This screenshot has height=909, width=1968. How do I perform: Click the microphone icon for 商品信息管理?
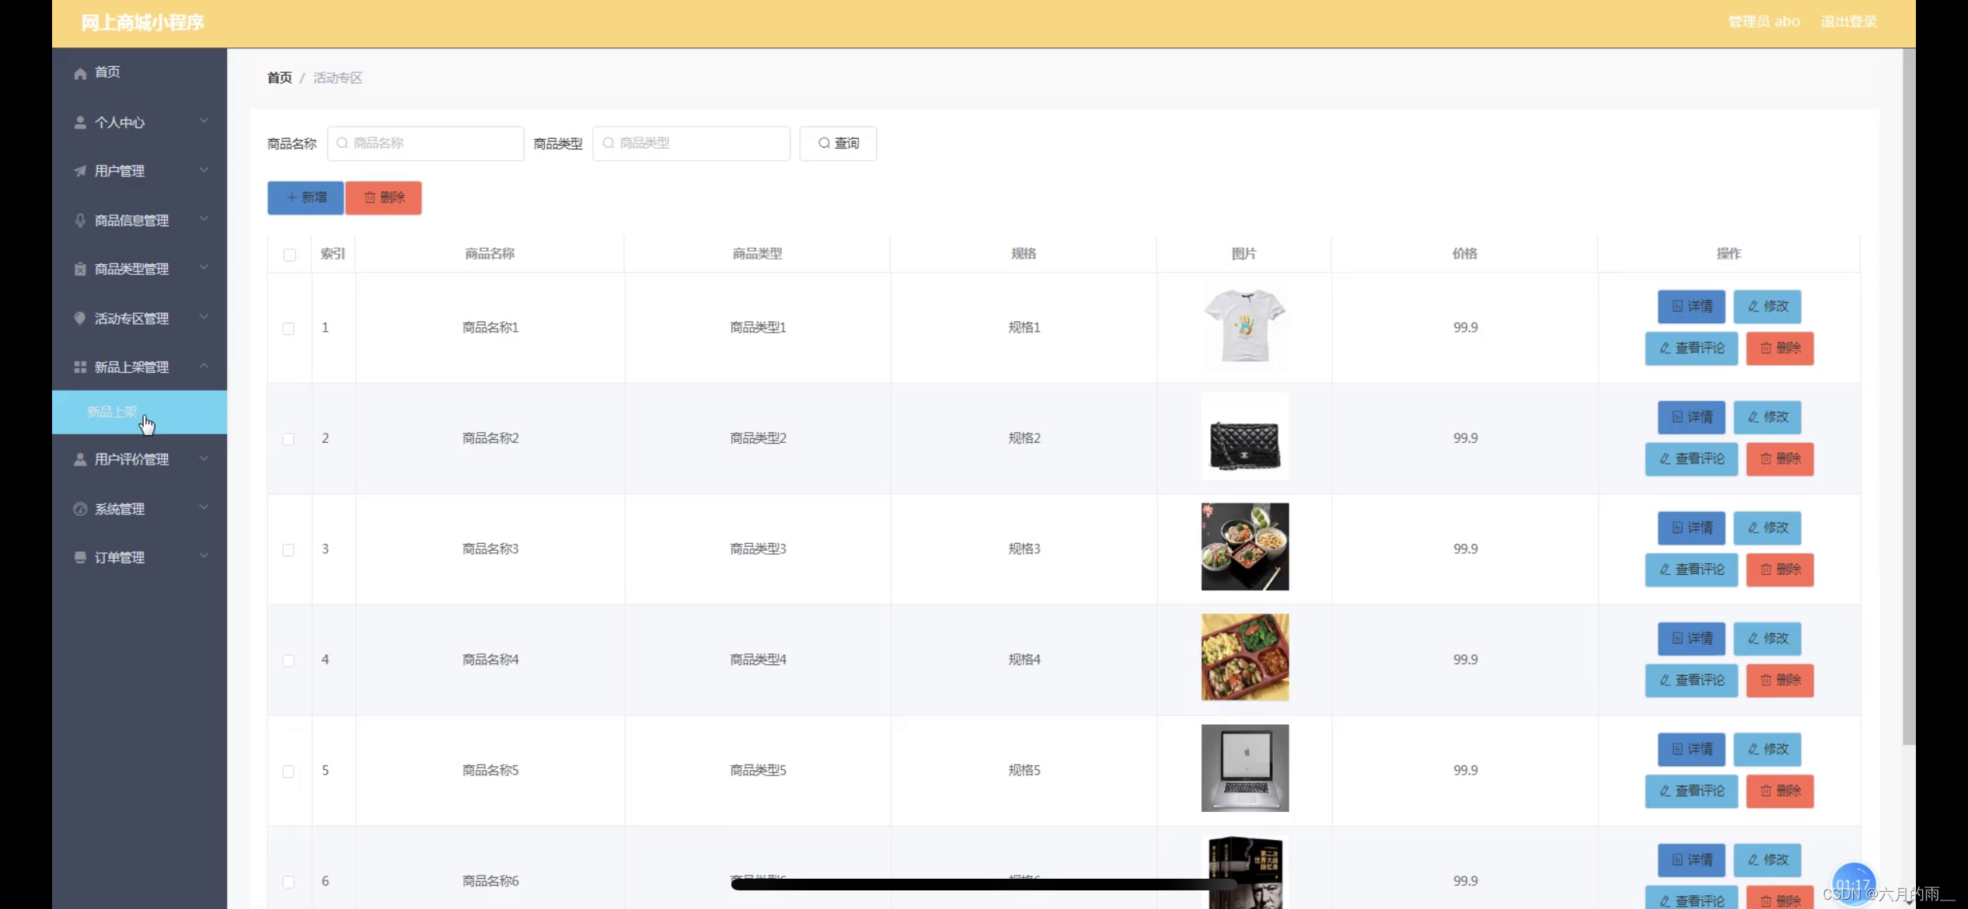tap(80, 221)
